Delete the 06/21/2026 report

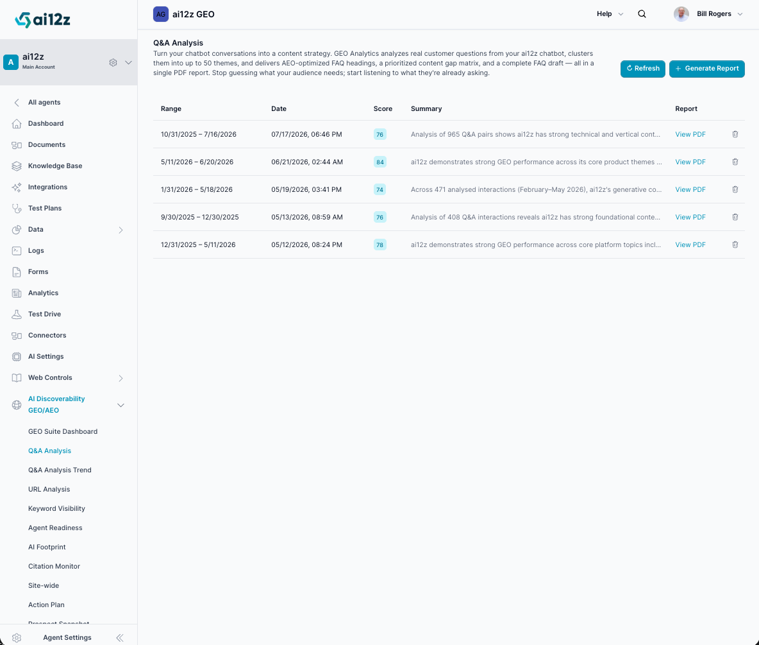tap(735, 162)
